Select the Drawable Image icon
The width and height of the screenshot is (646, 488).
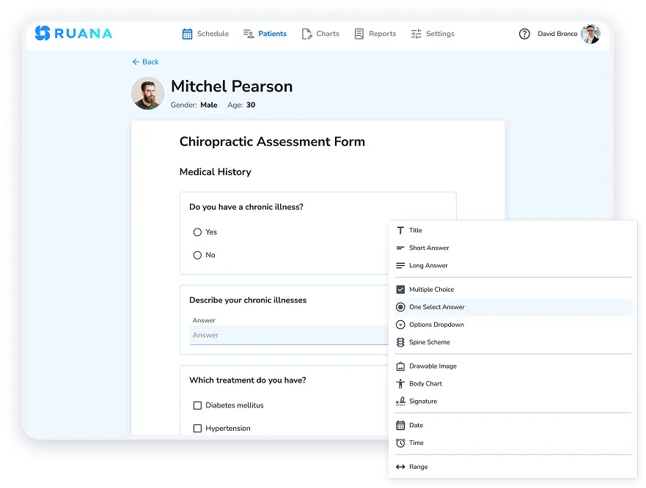click(x=400, y=366)
